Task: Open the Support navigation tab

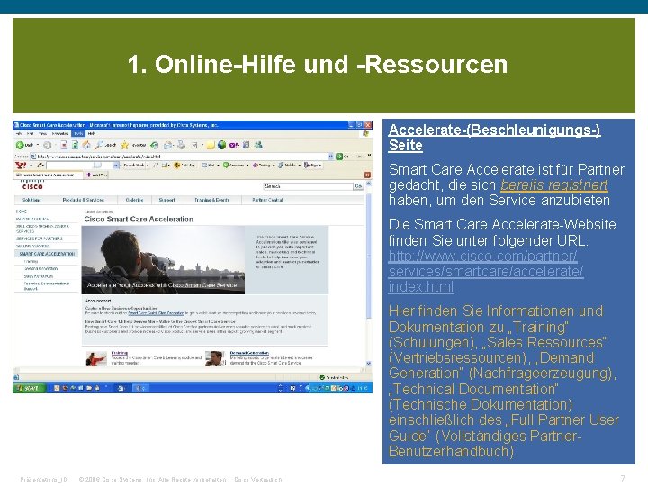Action: (x=167, y=200)
